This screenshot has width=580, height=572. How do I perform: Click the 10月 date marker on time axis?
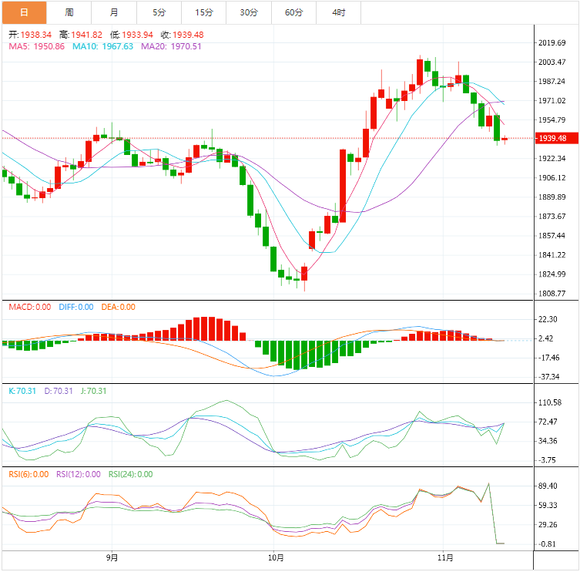276,557
